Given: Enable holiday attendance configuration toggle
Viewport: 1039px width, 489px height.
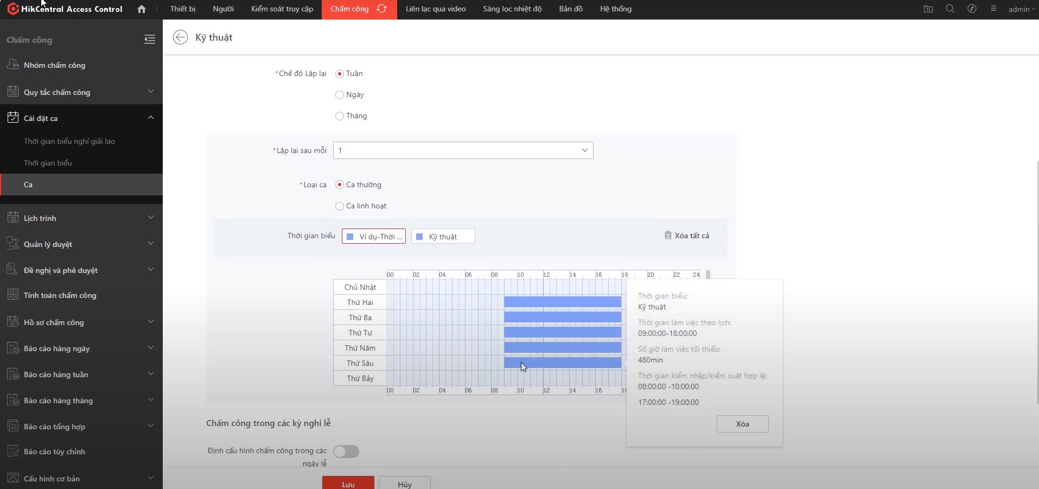Looking at the screenshot, I should [x=346, y=452].
